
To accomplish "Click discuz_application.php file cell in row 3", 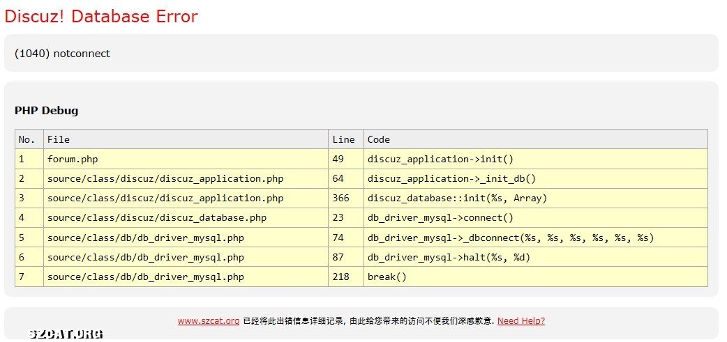I will click(186, 198).
